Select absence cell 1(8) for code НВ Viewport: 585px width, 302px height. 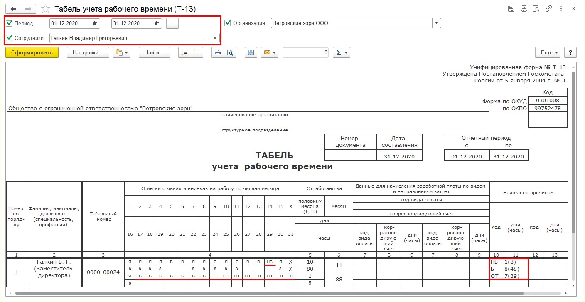[x=515, y=262]
